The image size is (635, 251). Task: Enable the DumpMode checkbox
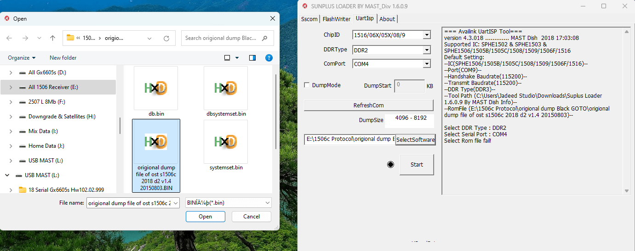click(307, 85)
